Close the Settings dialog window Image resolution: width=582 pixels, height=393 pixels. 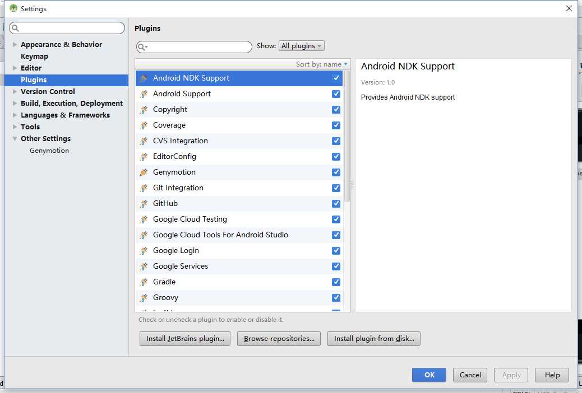click(569, 8)
